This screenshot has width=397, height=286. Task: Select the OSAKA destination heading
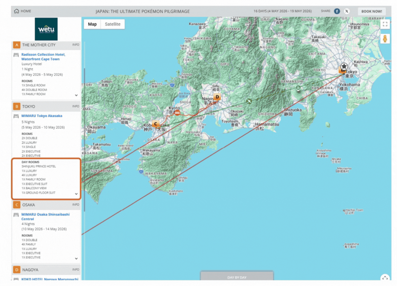[29, 205]
